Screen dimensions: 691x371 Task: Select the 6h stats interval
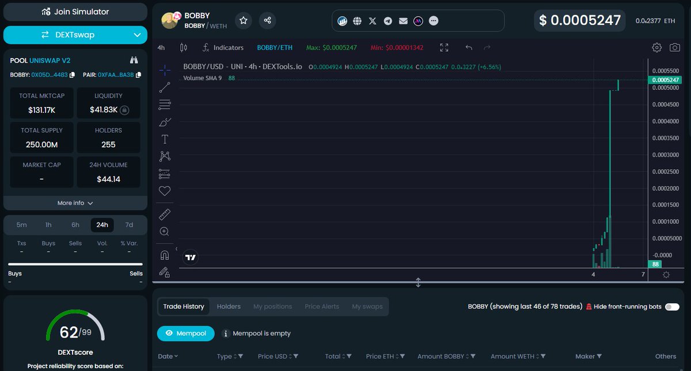coord(75,225)
